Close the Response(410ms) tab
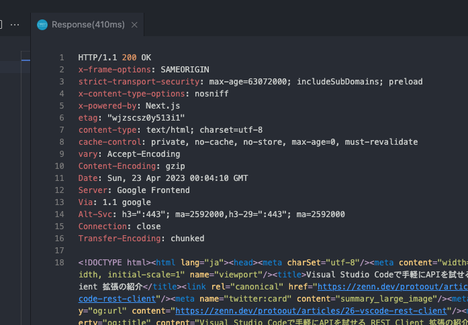Screen dimensions: 468x325 pyautogui.click(x=134, y=25)
